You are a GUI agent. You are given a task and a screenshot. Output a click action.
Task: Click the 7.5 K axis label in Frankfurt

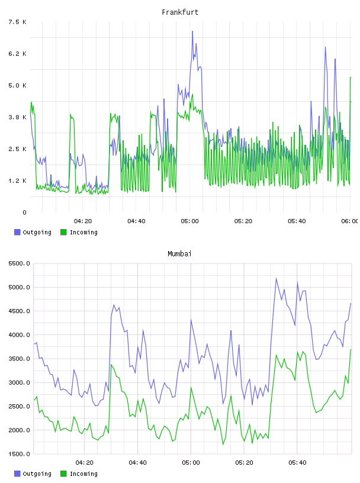(x=17, y=22)
